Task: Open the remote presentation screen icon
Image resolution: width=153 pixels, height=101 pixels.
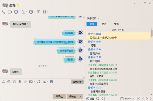Action: 16,12
